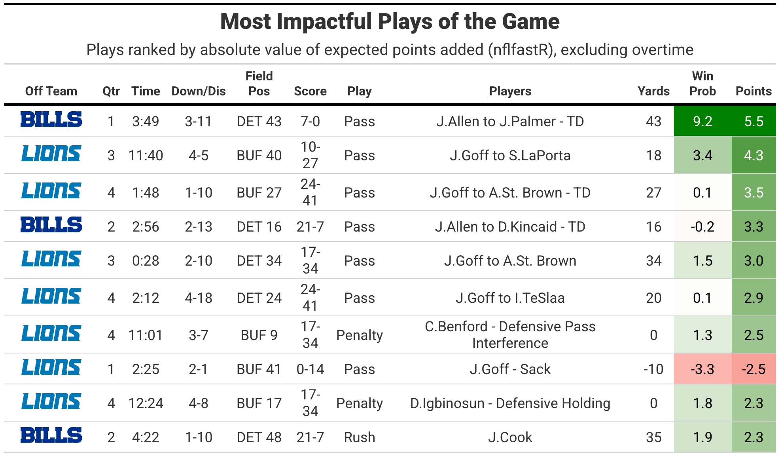
Task: Click the Points column header
Action: pyautogui.click(x=753, y=91)
